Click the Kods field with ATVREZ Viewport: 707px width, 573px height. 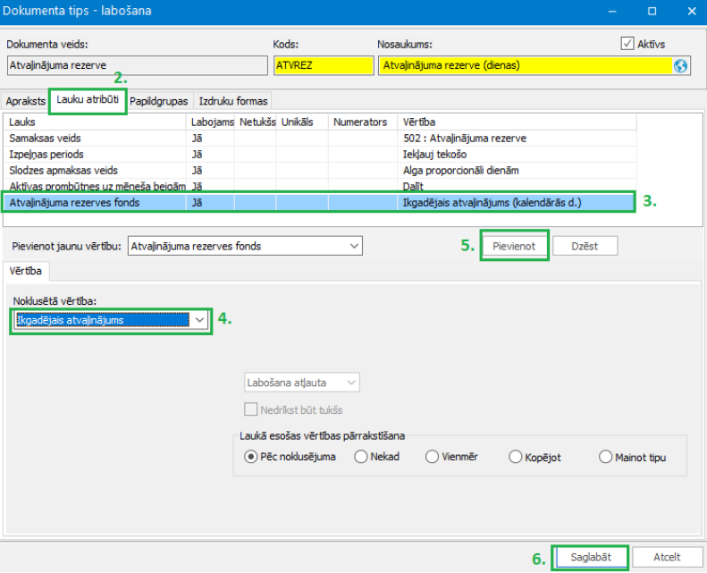[324, 65]
